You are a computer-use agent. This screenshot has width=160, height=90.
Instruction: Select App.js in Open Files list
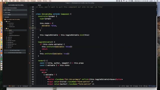(x=9, y=14)
